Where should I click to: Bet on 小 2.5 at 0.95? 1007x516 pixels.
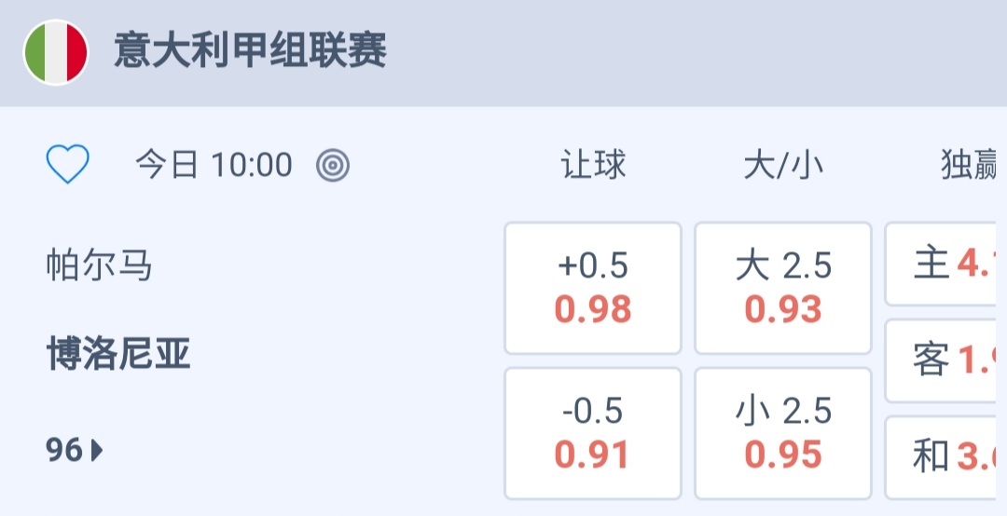pos(783,433)
